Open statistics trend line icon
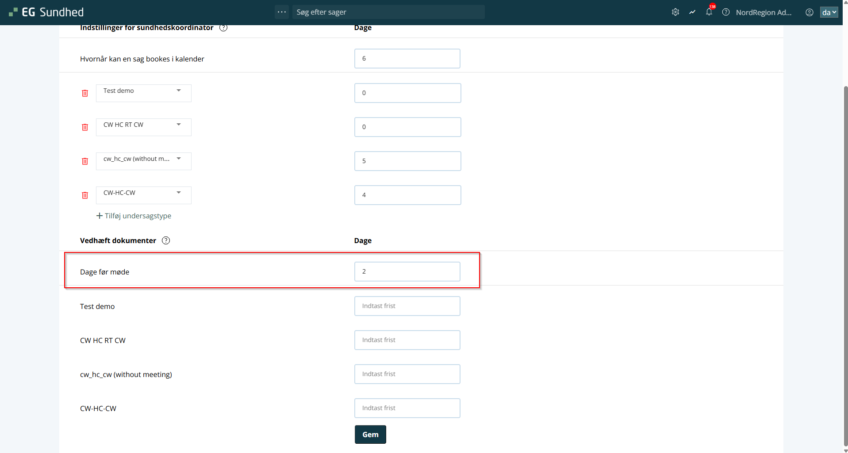This screenshot has width=848, height=453. [x=692, y=12]
